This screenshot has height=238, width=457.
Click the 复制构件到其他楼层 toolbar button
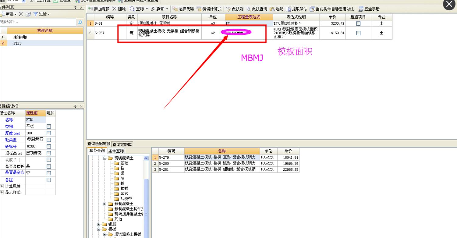[x=138, y=1]
